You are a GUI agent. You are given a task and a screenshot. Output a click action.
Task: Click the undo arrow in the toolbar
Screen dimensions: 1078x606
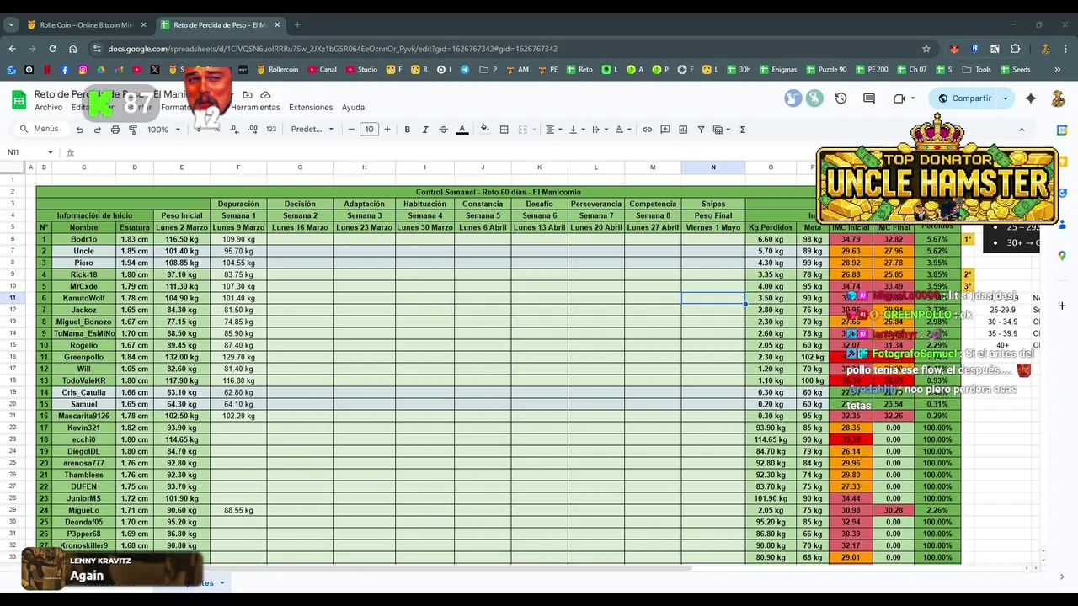[x=79, y=130]
